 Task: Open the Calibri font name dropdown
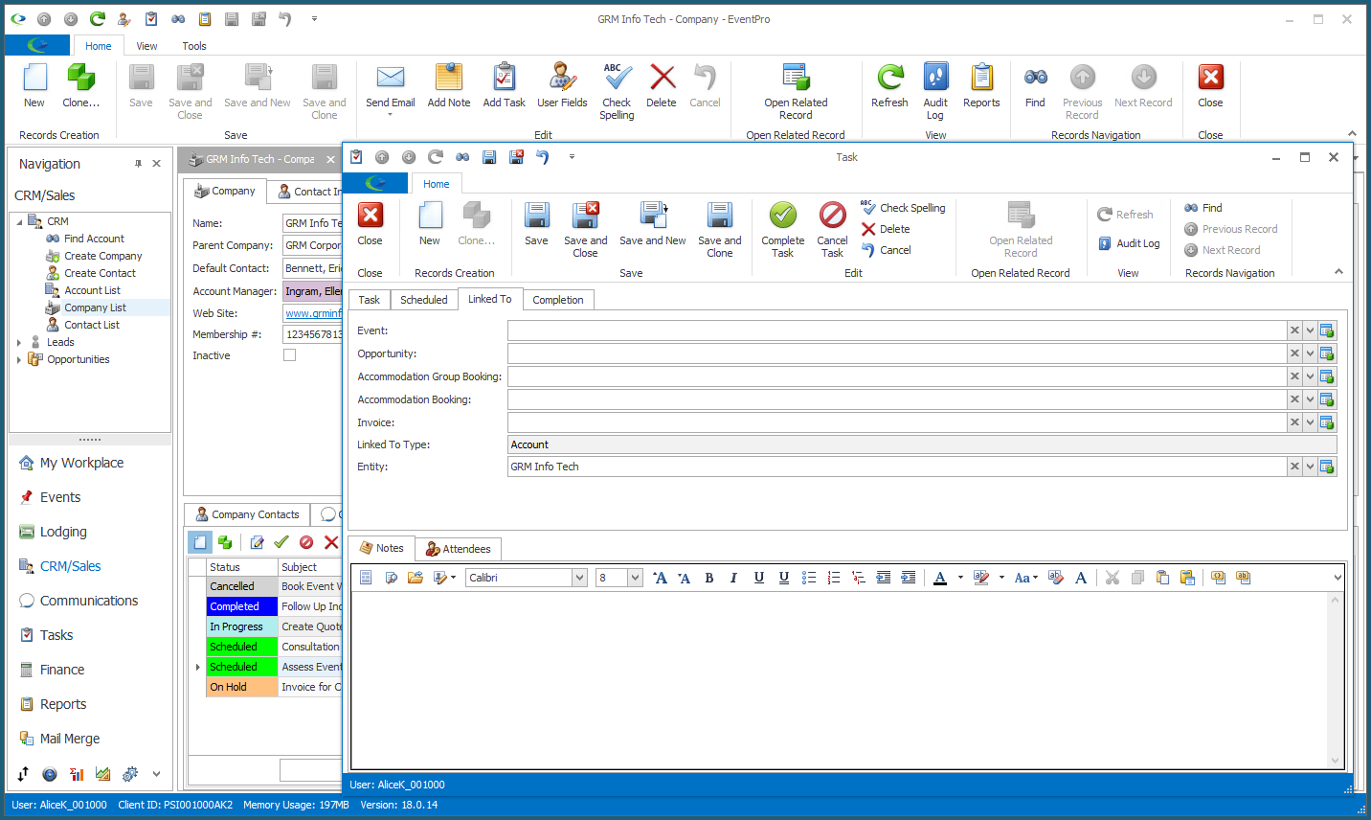coord(579,578)
